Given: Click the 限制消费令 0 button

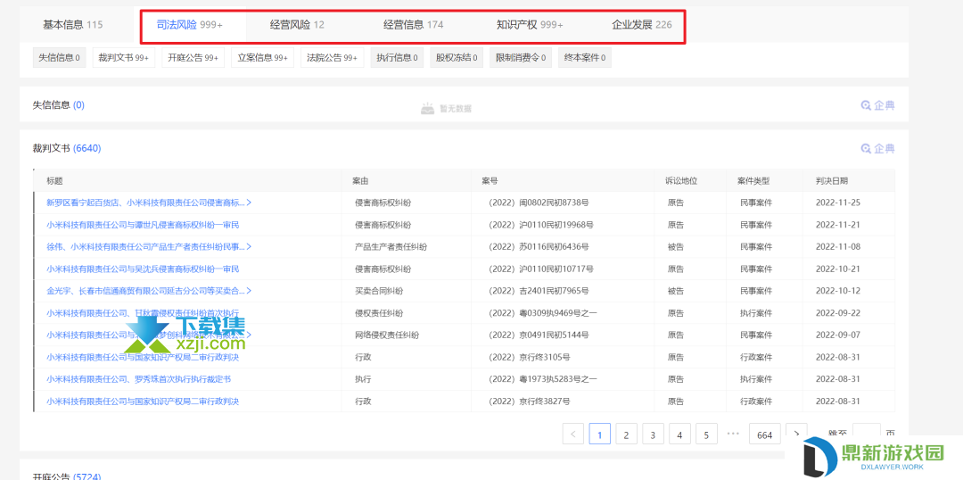Looking at the screenshot, I should [x=520, y=58].
